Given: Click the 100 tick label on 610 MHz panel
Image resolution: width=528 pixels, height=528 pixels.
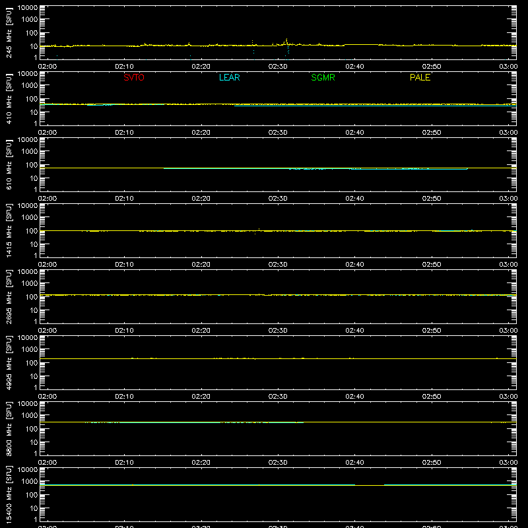Looking at the screenshot, I should [32, 164].
